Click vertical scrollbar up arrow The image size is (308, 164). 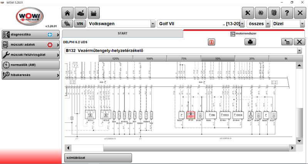pos(299,65)
